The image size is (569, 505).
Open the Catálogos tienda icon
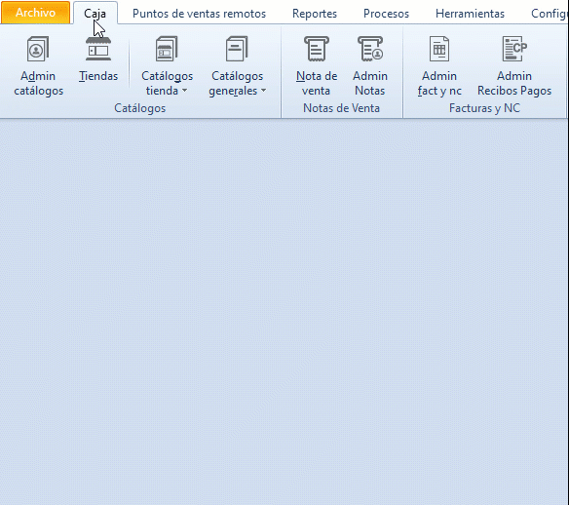click(x=167, y=49)
